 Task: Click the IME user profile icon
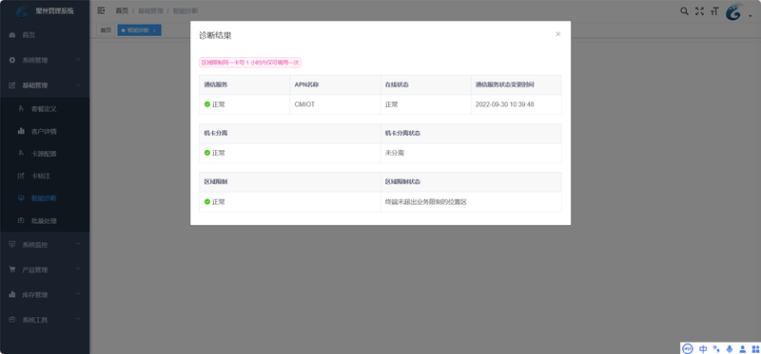point(742,348)
